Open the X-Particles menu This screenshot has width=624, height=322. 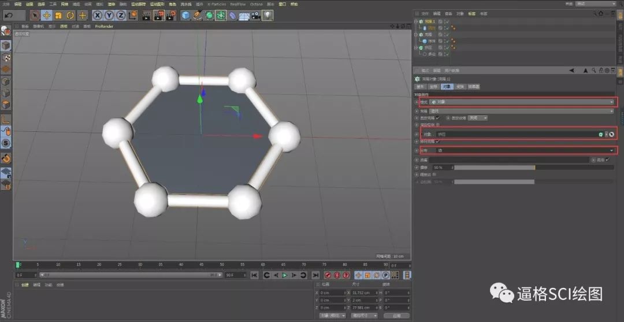click(x=217, y=4)
